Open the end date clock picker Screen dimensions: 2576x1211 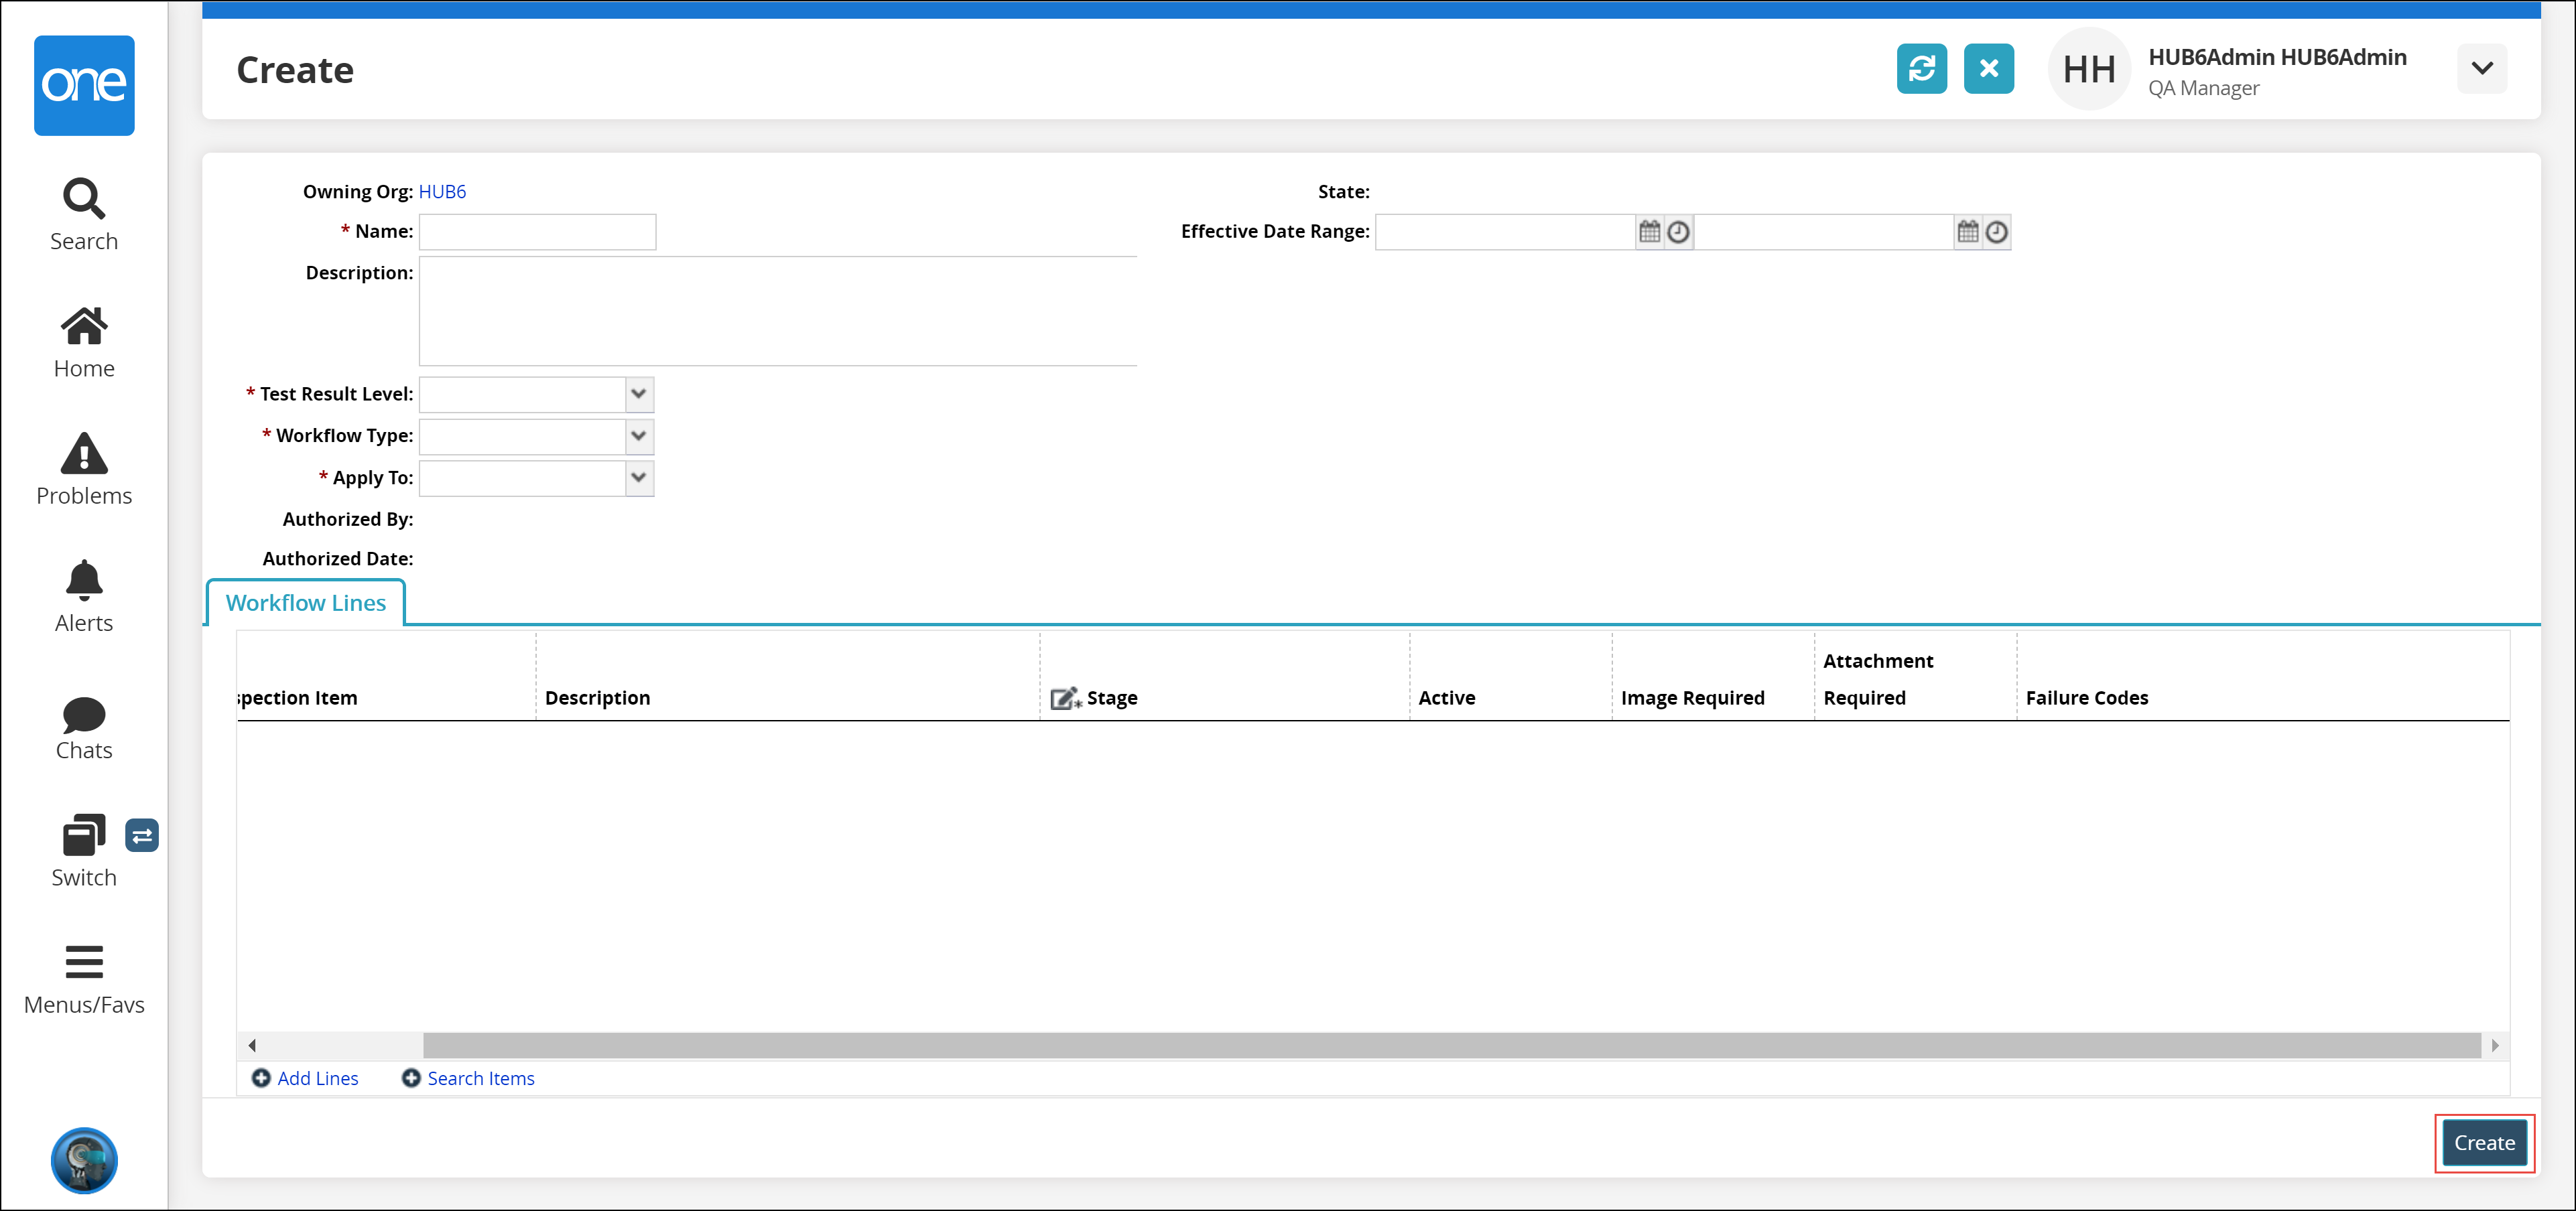click(1996, 232)
